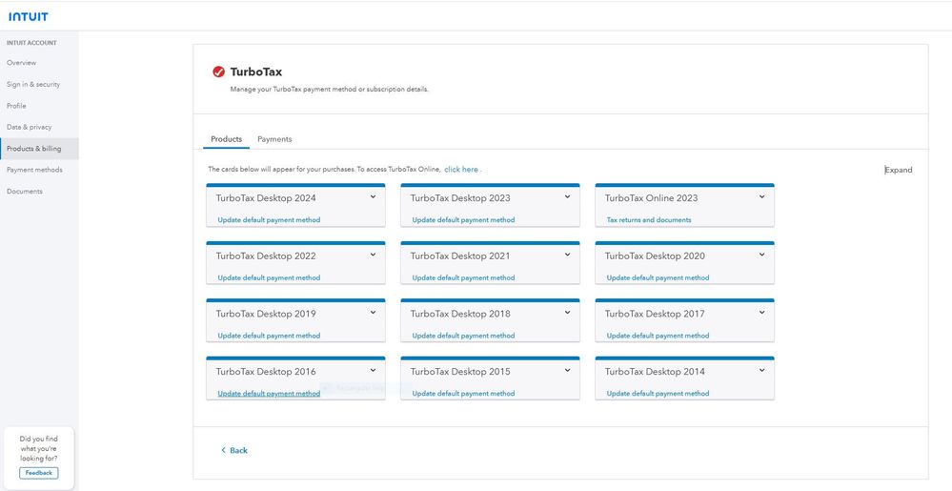Viewport: 952px width, 491px height.
Task: Expand the TurboTax Desktop 2019 card
Action: coord(373,313)
